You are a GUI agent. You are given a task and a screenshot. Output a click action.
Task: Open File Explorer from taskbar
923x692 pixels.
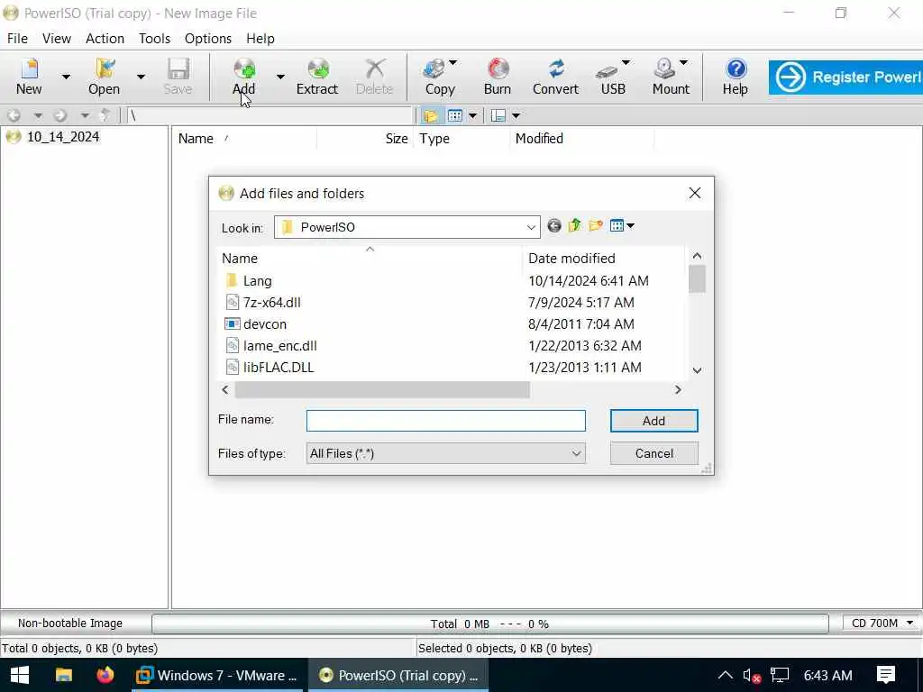point(64,675)
